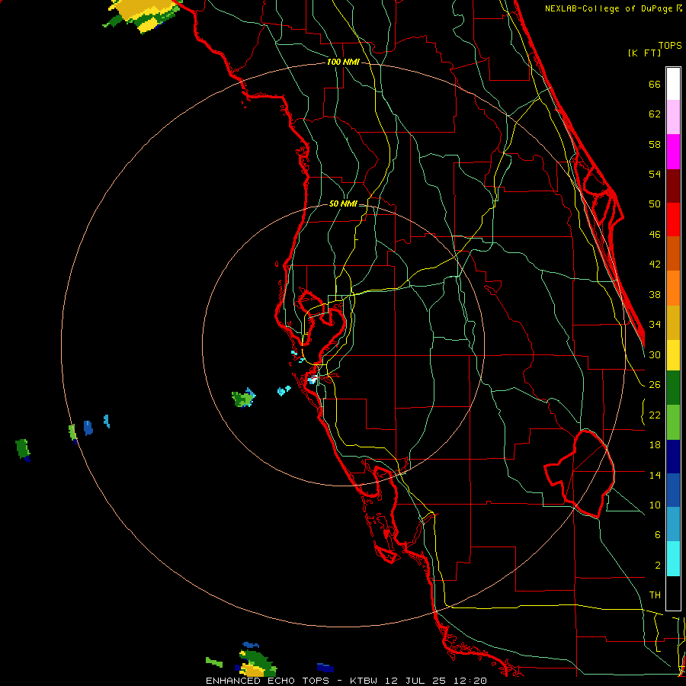Select the dark green swatch beside 26
Image resolution: width=686 pixels, height=686 pixels.
point(673,388)
